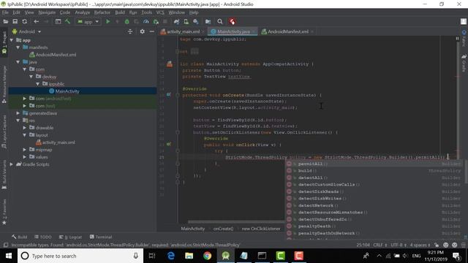
Task: Expand the com (androidTest) package
Action: (25, 99)
